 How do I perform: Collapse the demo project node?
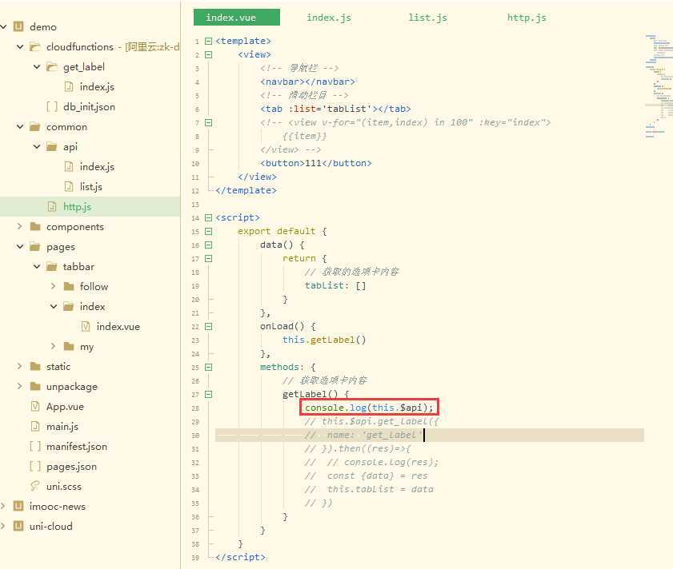[x=3, y=27]
